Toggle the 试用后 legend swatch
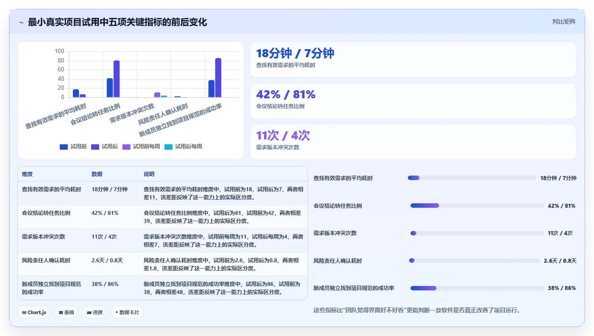594x336 pixels. 95,147
